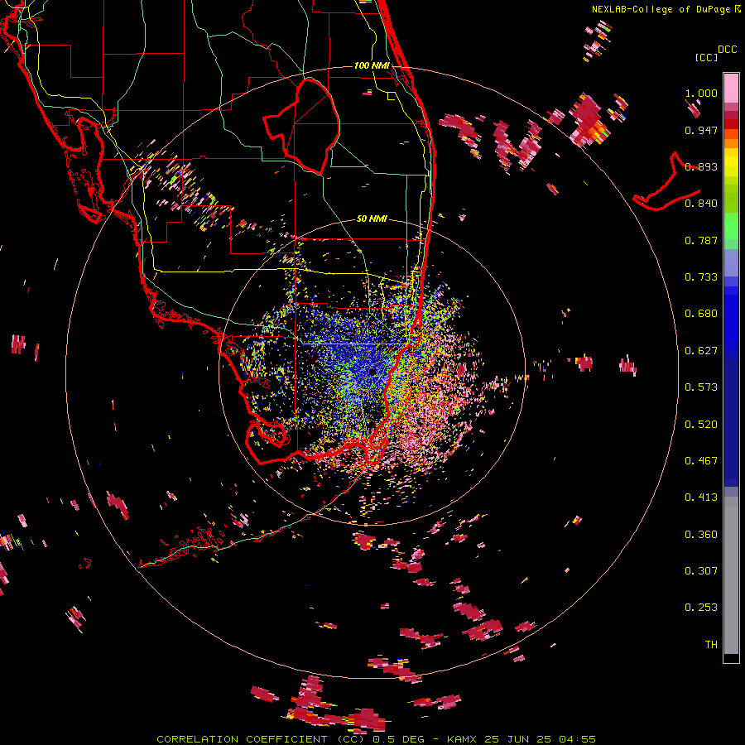
Task: Click the 0.680 scale label
Action: [701, 314]
